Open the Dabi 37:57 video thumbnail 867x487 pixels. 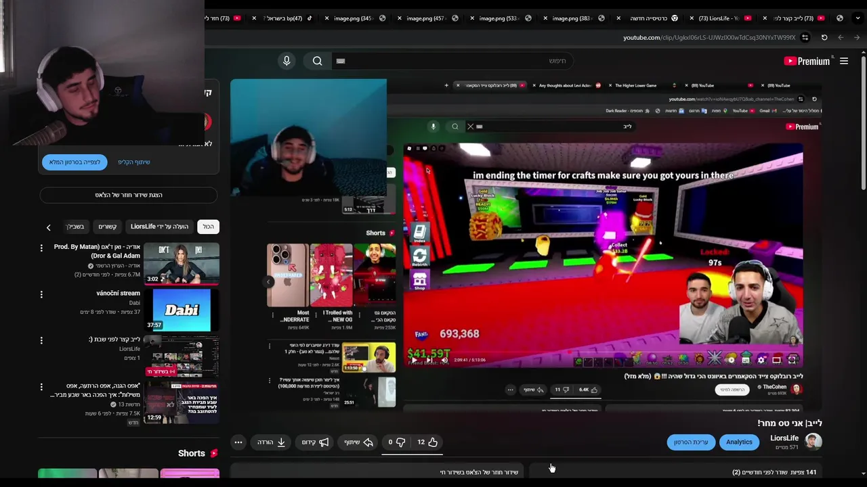(182, 309)
